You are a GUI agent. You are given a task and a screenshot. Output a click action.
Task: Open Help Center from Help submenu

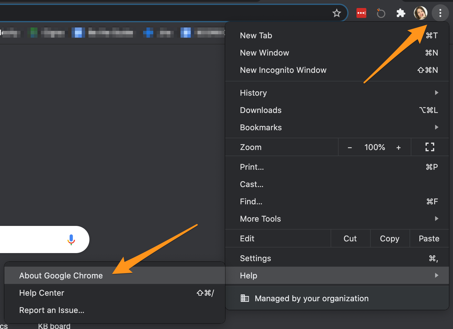(x=42, y=293)
